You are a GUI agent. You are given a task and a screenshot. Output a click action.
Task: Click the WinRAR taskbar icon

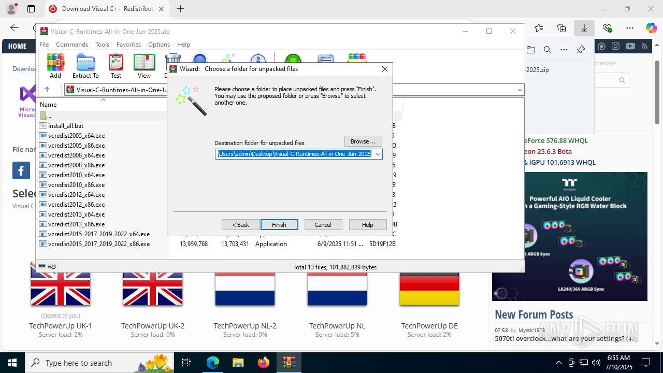[289, 363]
